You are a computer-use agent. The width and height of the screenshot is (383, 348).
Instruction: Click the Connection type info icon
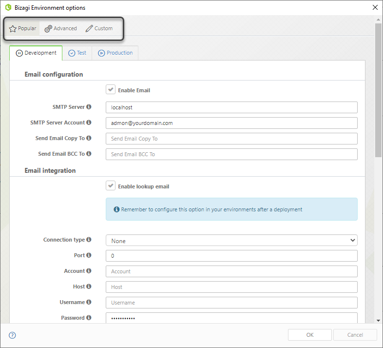(89, 240)
